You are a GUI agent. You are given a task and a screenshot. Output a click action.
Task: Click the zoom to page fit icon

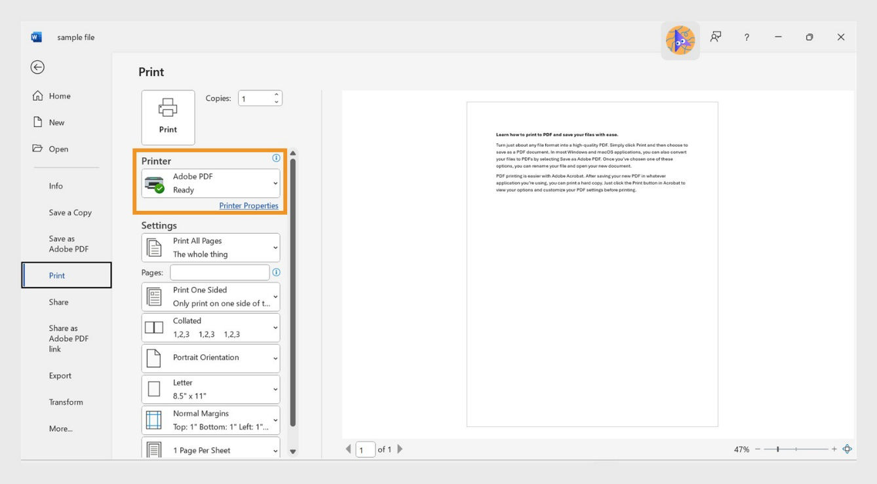point(848,449)
